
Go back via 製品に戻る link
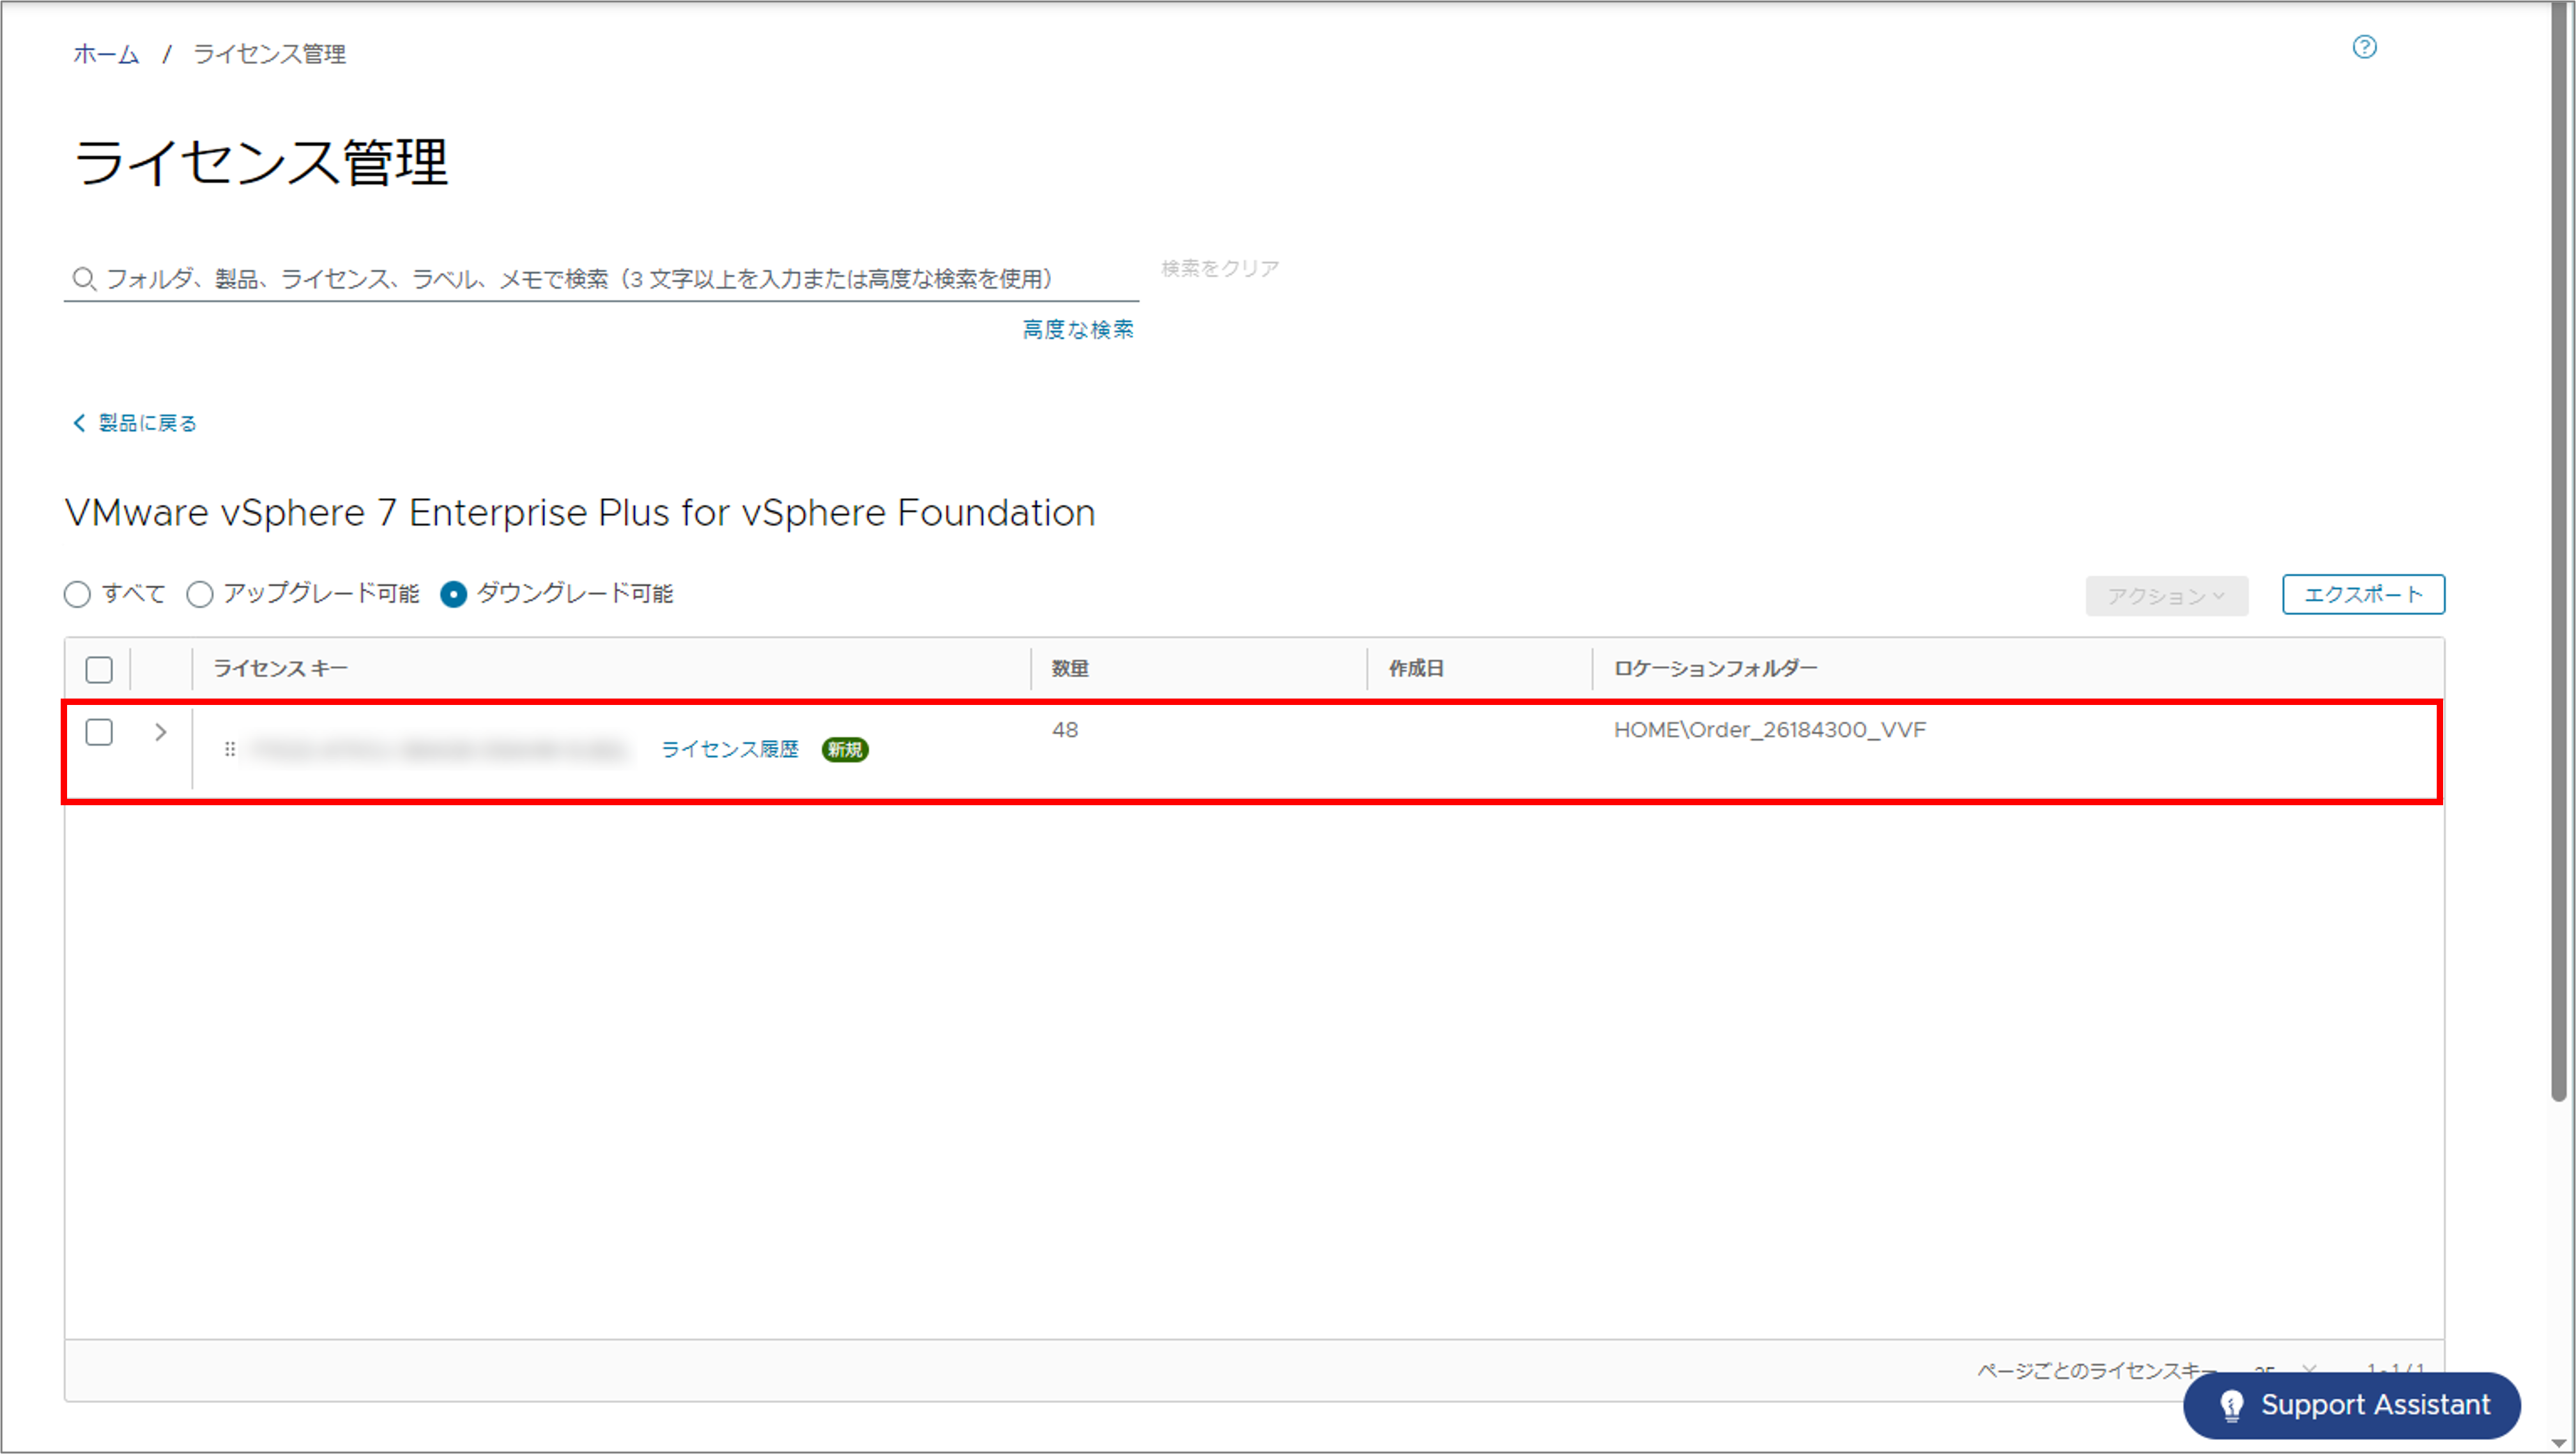[147, 423]
